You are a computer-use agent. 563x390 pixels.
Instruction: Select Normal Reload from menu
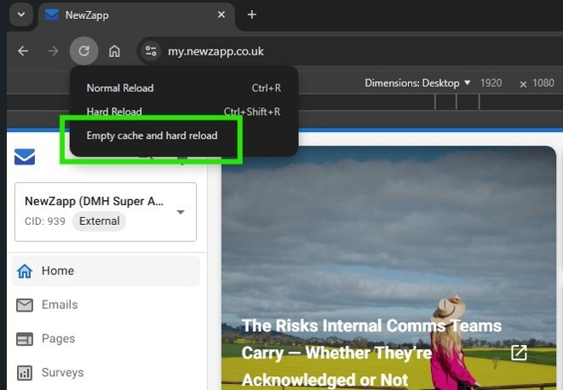pyautogui.click(x=120, y=88)
